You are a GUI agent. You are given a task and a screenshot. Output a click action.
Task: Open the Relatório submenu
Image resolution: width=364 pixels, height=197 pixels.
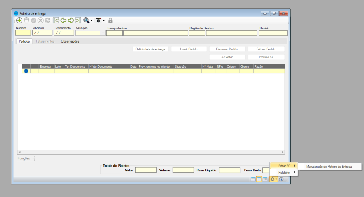click(x=284, y=173)
